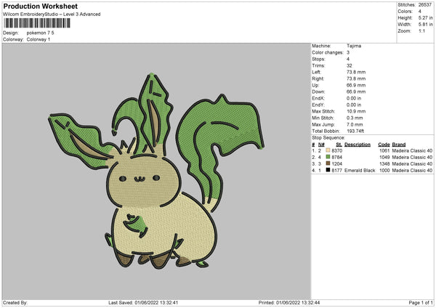Click the embroidered Leafeon design preview
This screenshot has height=308, width=436.
click(156, 171)
